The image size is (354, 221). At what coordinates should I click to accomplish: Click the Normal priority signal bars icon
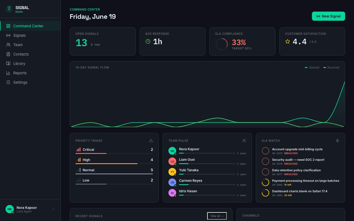pos(78,170)
